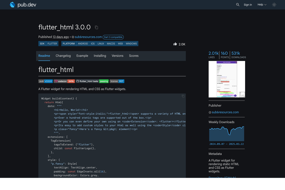
Task: Click the Weekly Downloads heading
Action: pos(221,122)
